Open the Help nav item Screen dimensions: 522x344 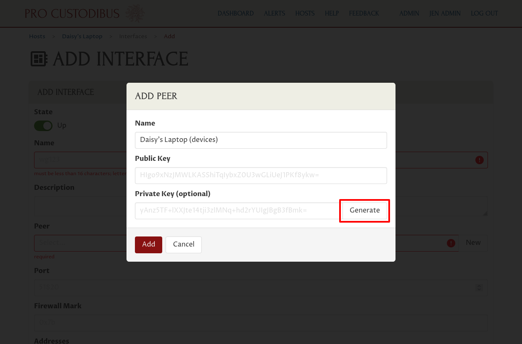(332, 13)
